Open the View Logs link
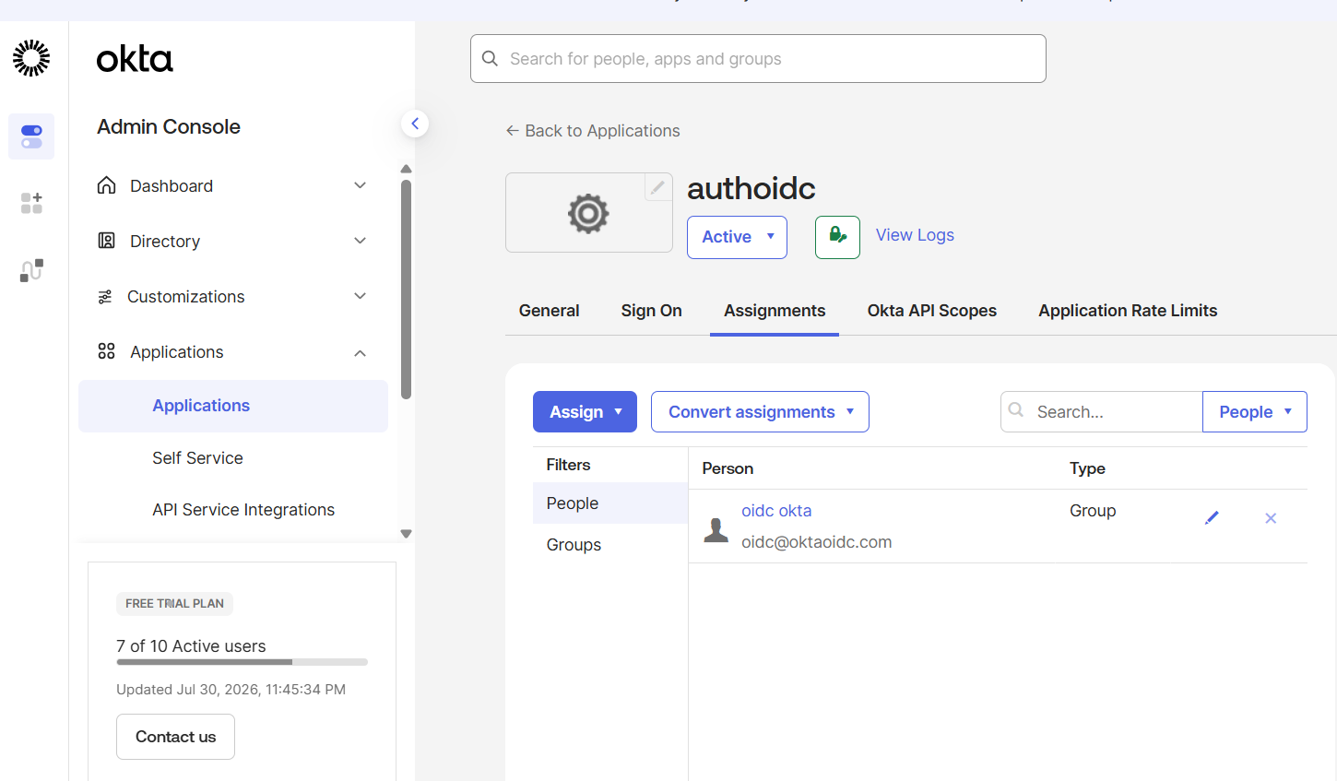 [x=915, y=235]
